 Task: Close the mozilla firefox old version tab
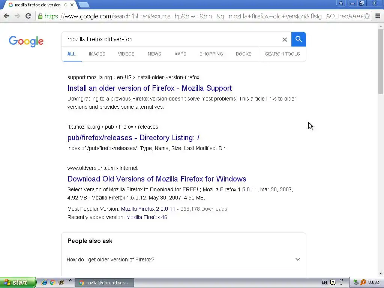tap(72, 5)
